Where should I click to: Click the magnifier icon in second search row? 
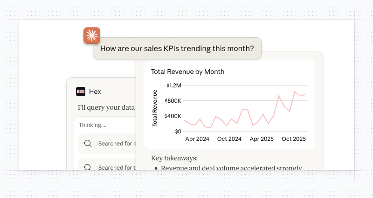[x=88, y=167]
